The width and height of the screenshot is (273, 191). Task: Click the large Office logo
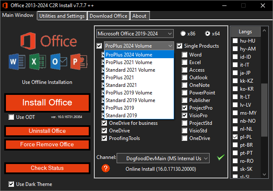(49, 41)
